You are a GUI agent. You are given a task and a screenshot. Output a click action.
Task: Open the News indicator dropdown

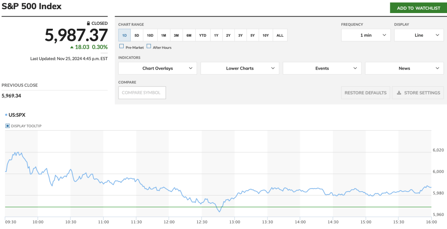[x=404, y=68]
